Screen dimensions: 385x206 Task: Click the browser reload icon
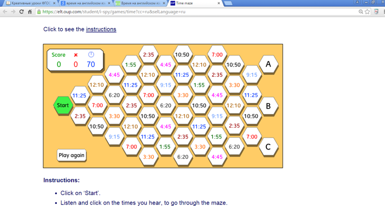tap(21, 12)
